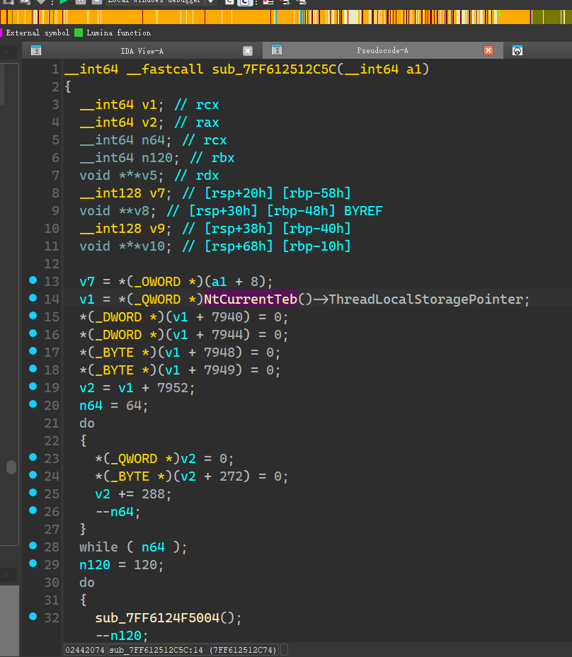Click the NtCurrentTeb call on line 14
The width and height of the screenshot is (572, 657).
point(250,299)
